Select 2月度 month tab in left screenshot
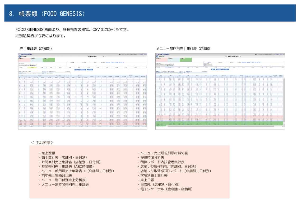302x209 pixels. (41, 67)
